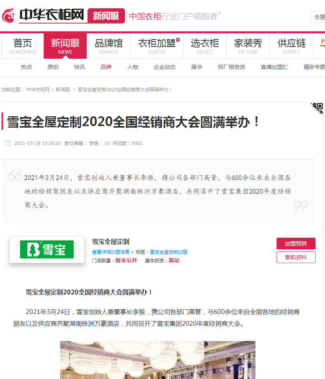Go to the 选衣柜 SELECT tab
The image size is (325, 379).
pos(205,46)
